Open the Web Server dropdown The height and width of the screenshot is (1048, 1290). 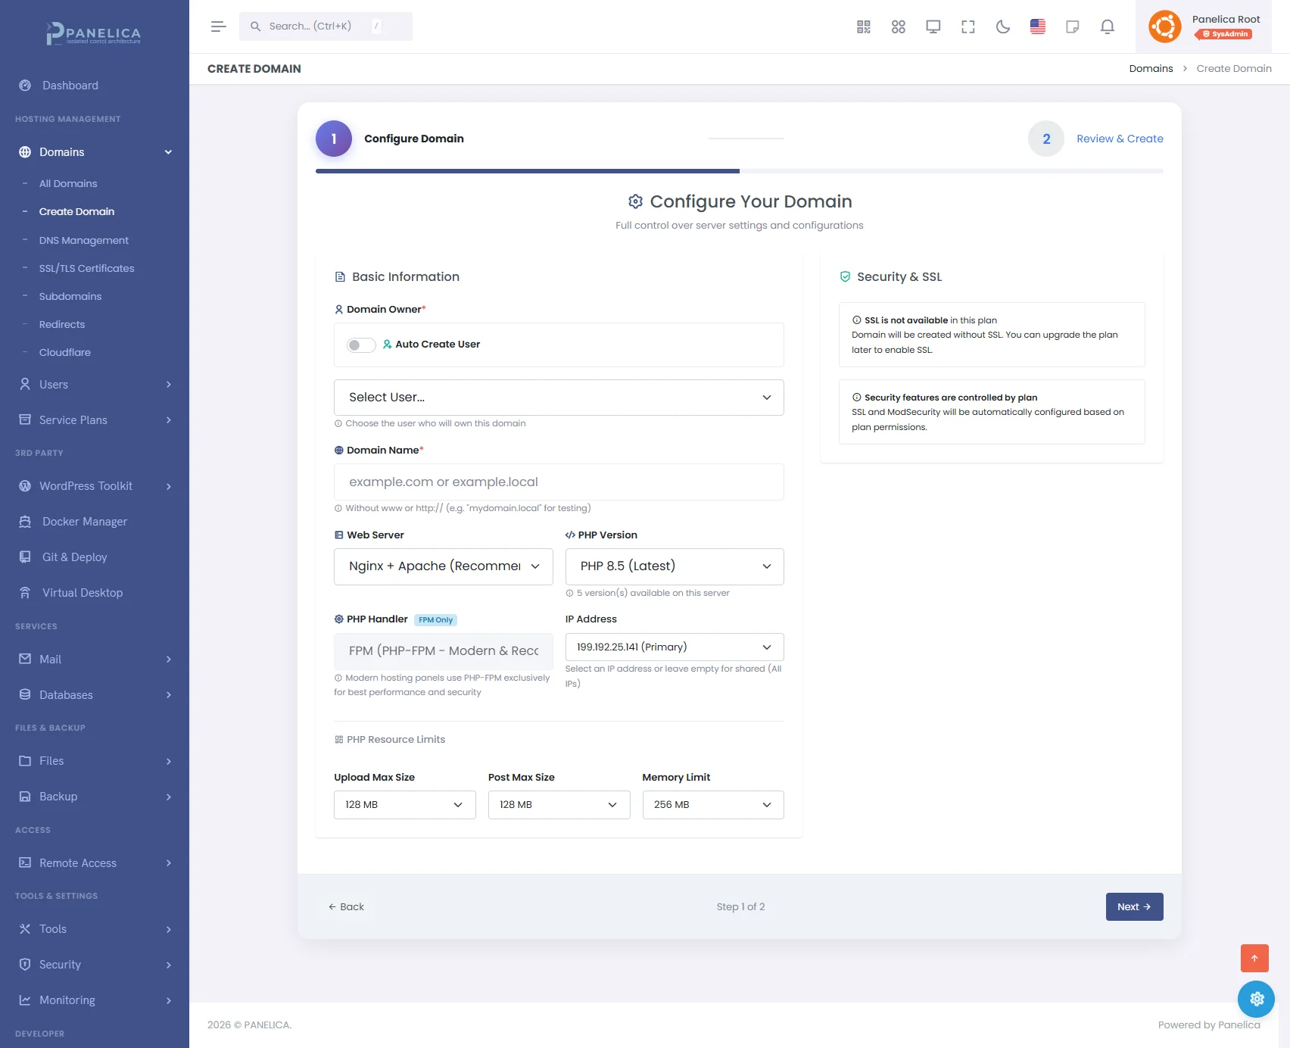pos(443,566)
